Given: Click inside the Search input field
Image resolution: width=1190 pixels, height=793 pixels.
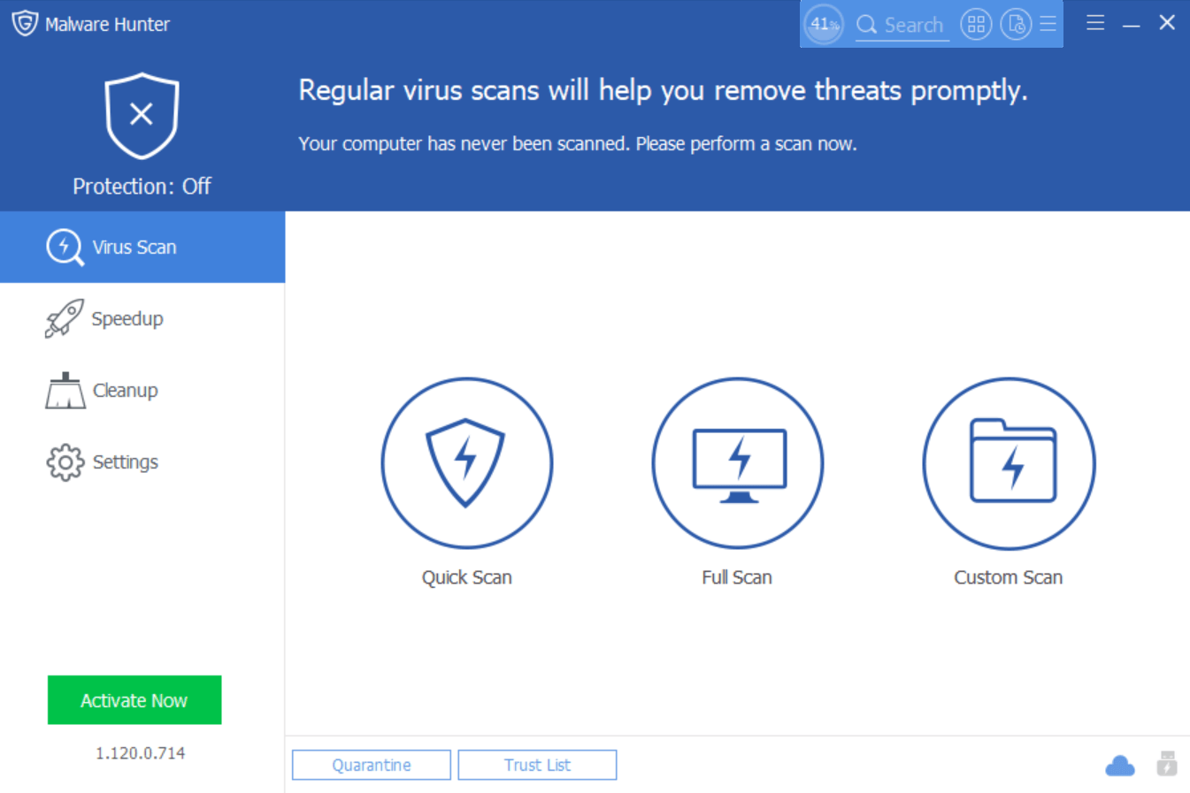Looking at the screenshot, I should (913, 25).
